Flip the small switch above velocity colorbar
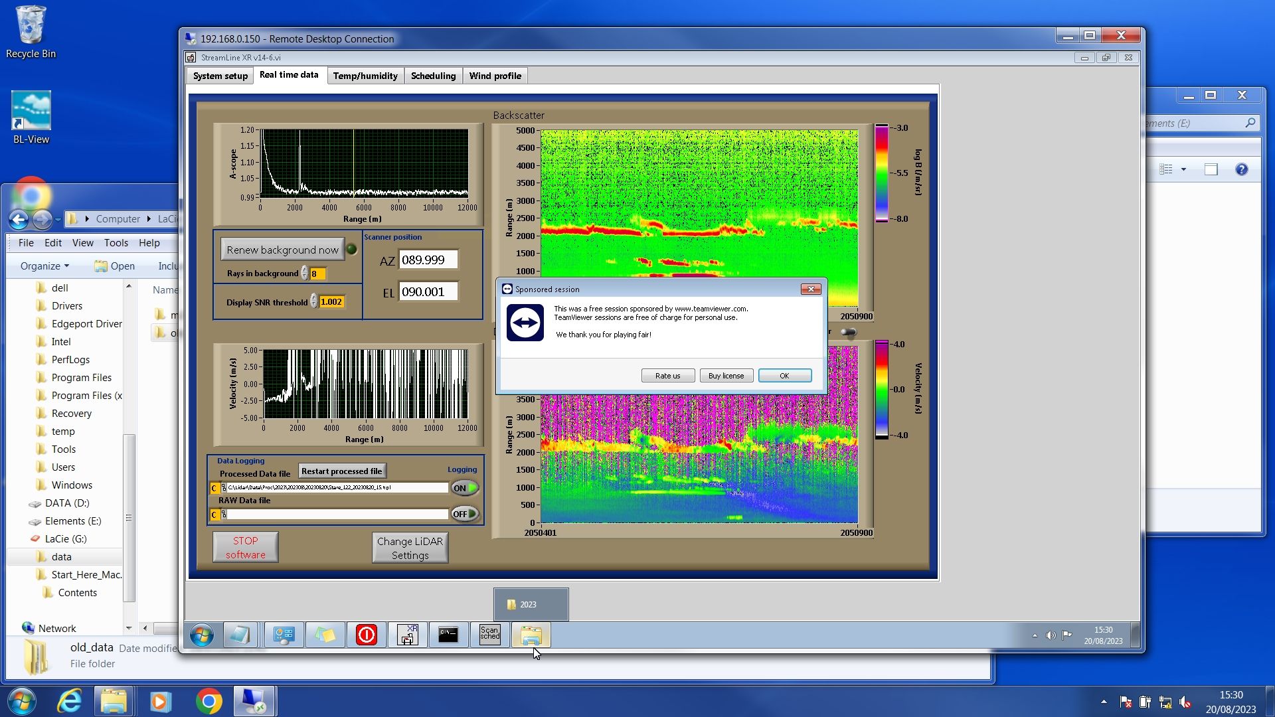Screen dimensions: 1275x717 [x=848, y=332]
